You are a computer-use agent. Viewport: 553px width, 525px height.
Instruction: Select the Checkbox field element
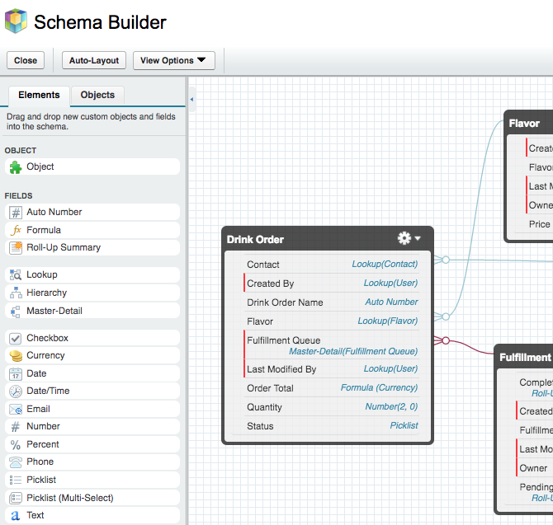pos(92,338)
